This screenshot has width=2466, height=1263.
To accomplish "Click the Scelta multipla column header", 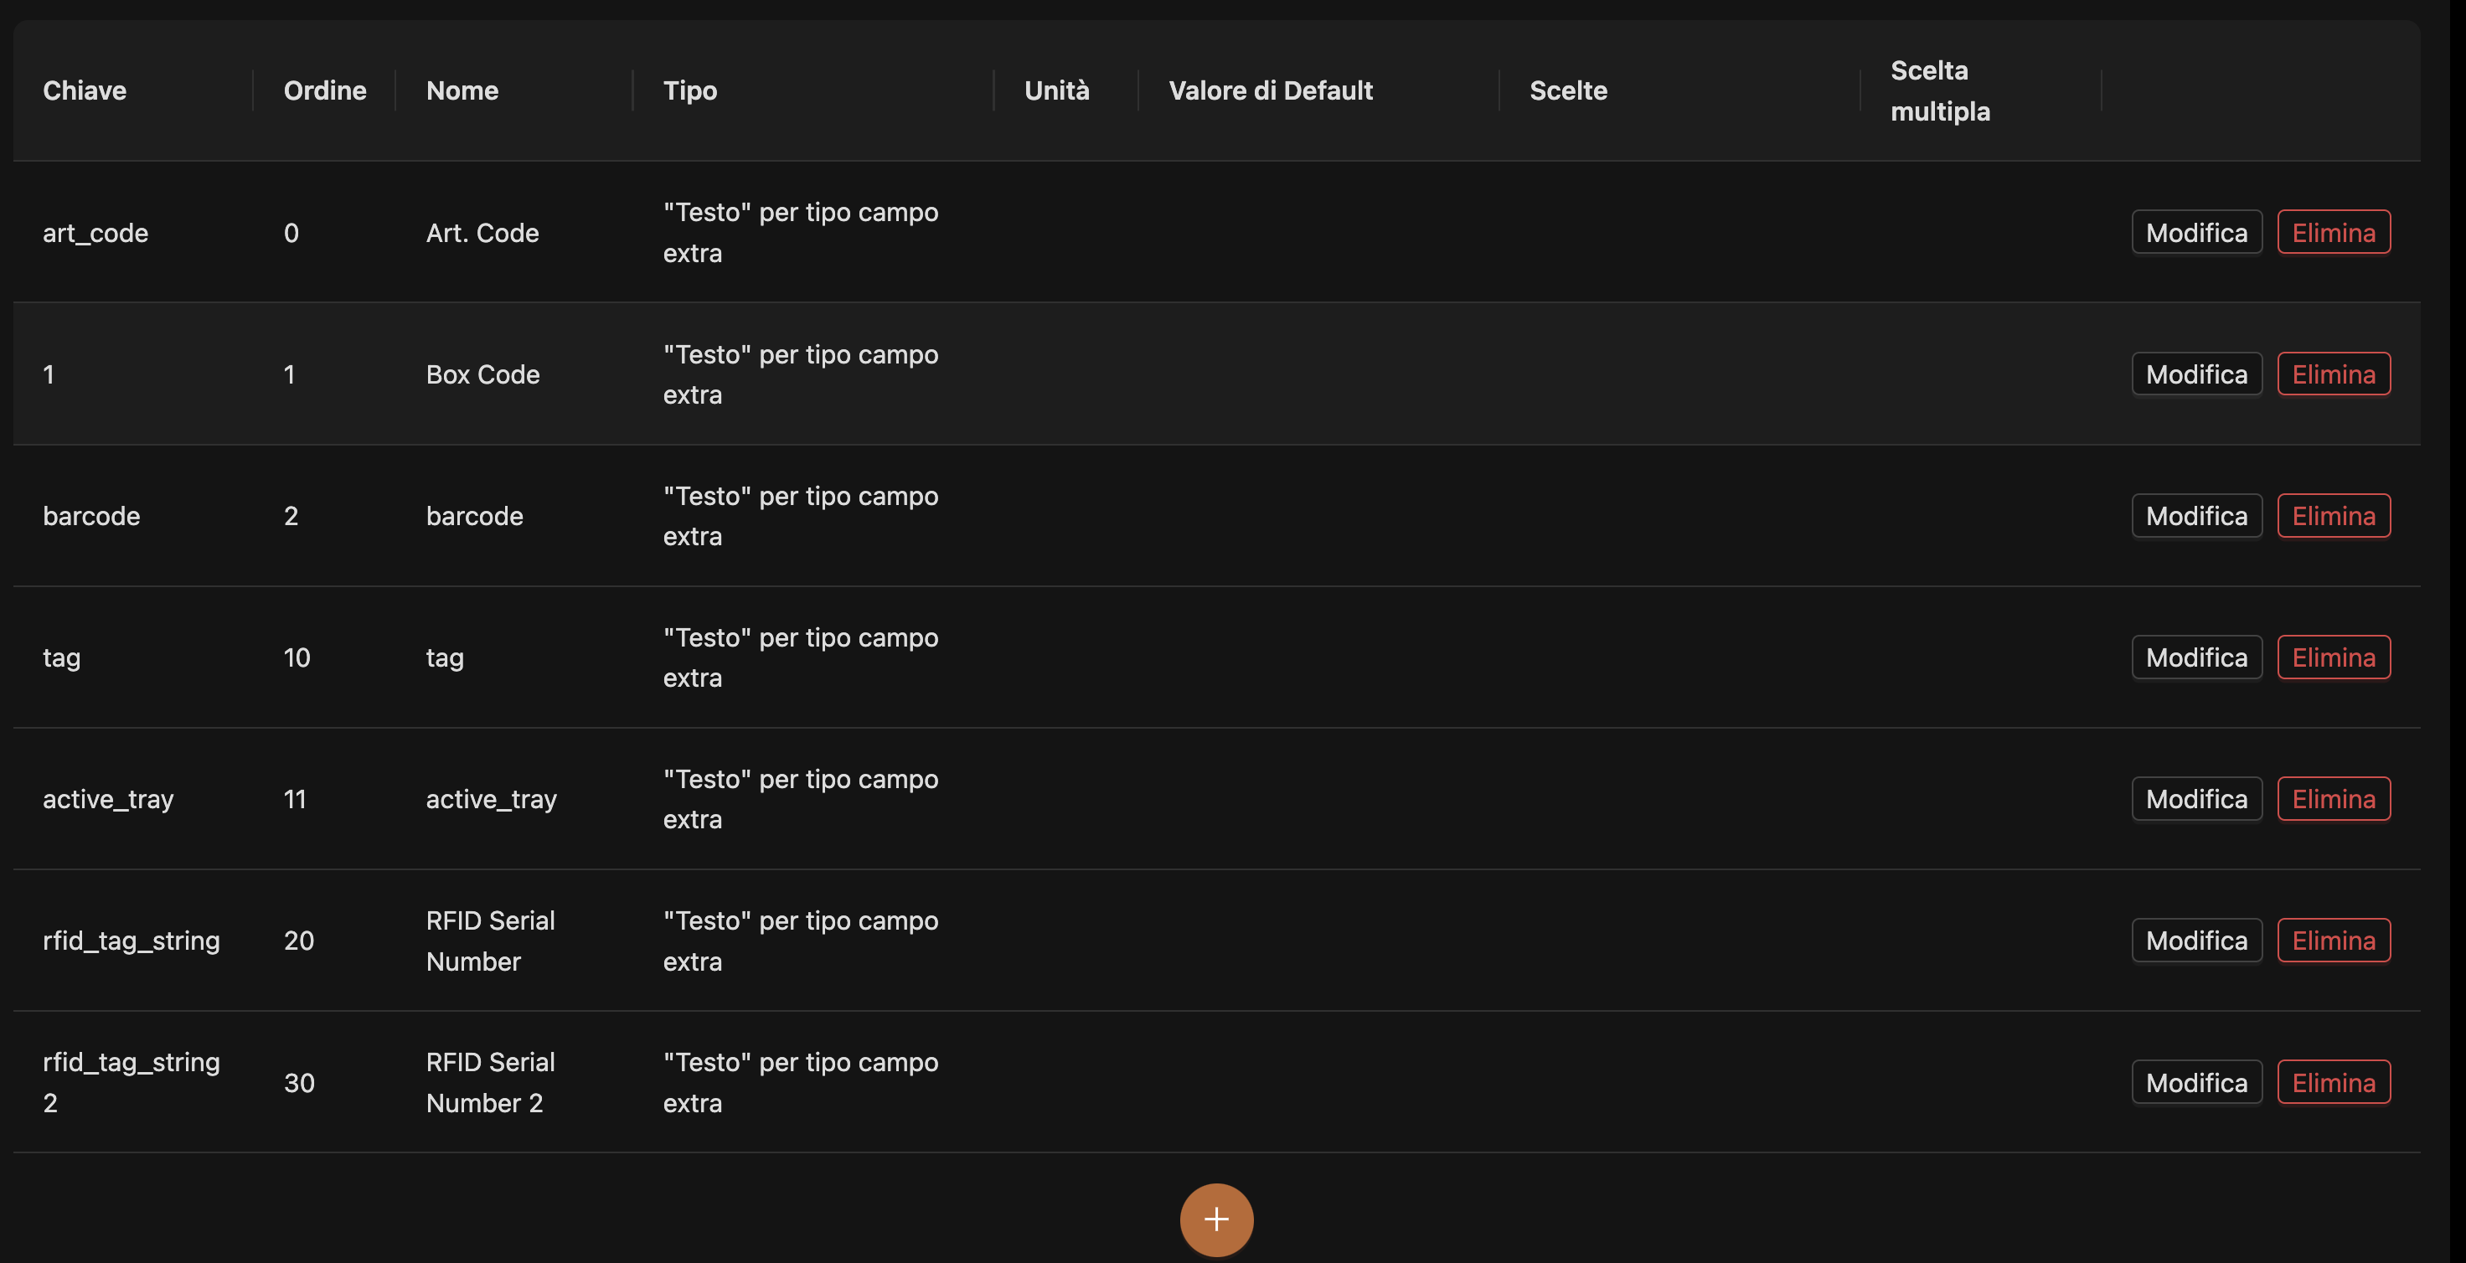I will [x=1939, y=90].
